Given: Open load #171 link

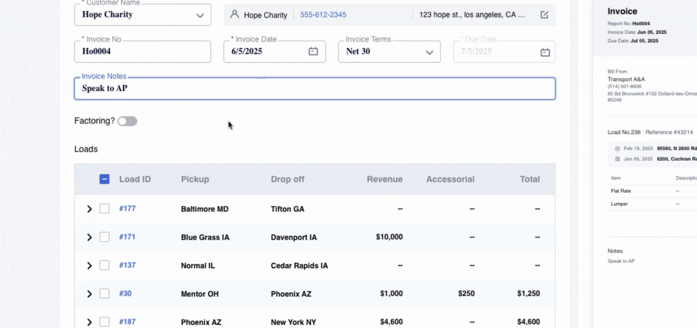Looking at the screenshot, I should click(127, 237).
